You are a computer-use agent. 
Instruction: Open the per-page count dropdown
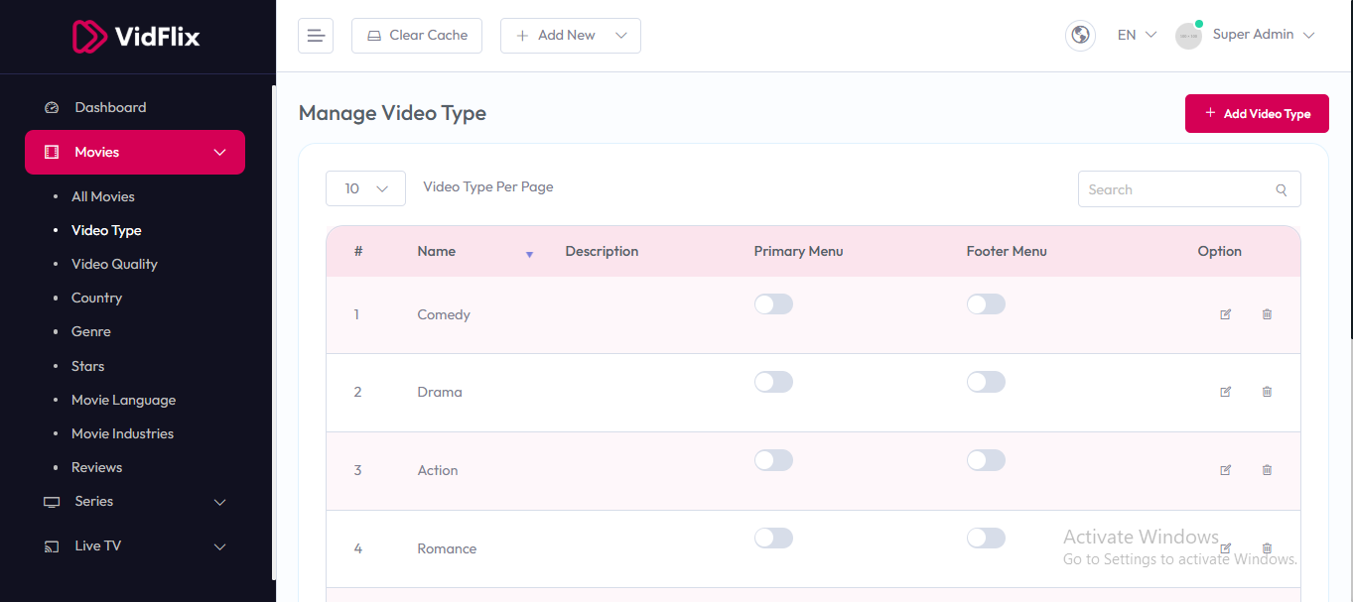(365, 188)
